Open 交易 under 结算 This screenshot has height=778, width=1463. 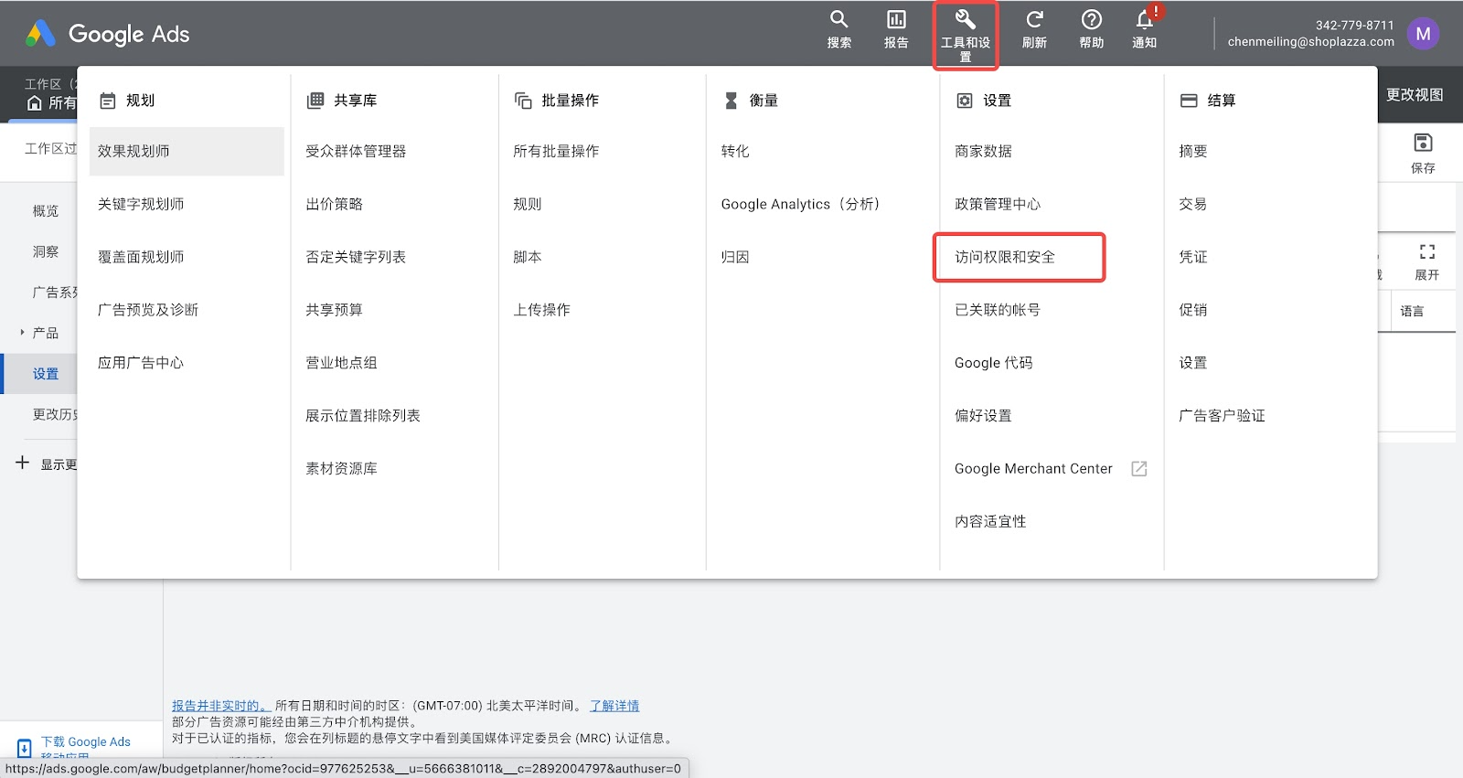[1193, 204]
